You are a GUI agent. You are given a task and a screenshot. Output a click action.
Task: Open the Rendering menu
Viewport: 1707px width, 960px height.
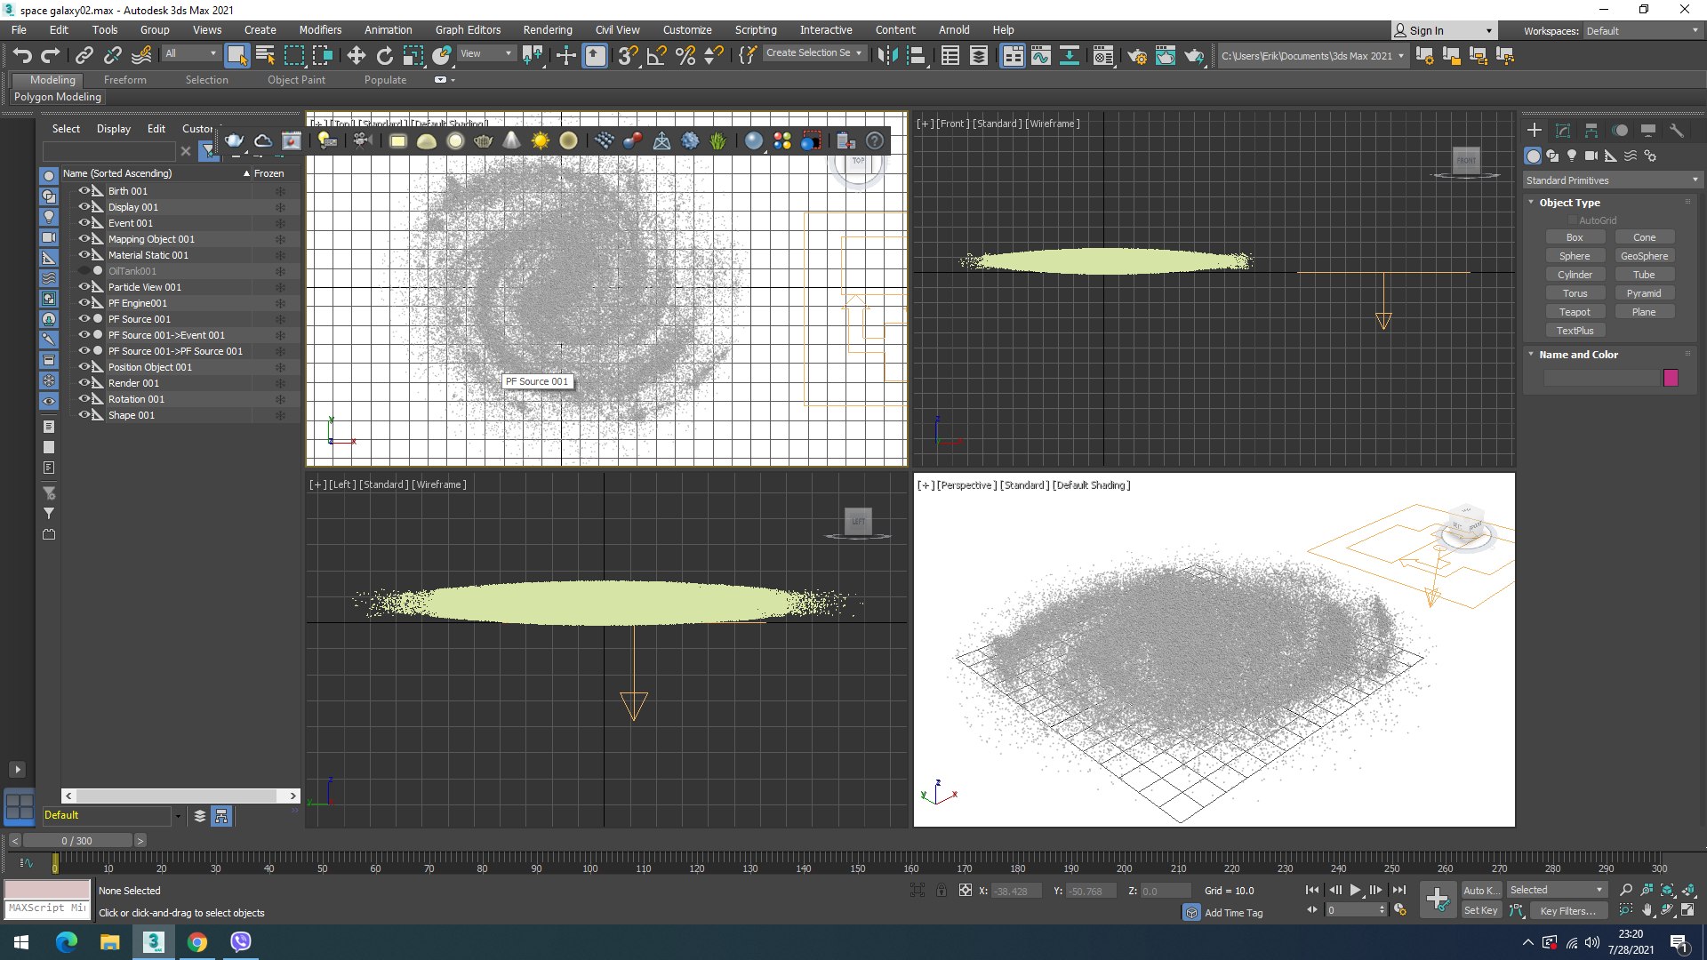tap(548, 29)
